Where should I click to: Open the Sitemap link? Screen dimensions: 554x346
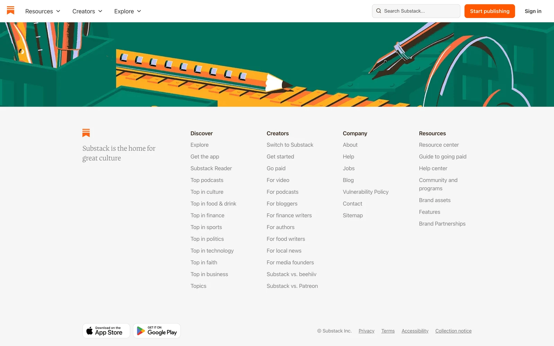click(353, 216)
